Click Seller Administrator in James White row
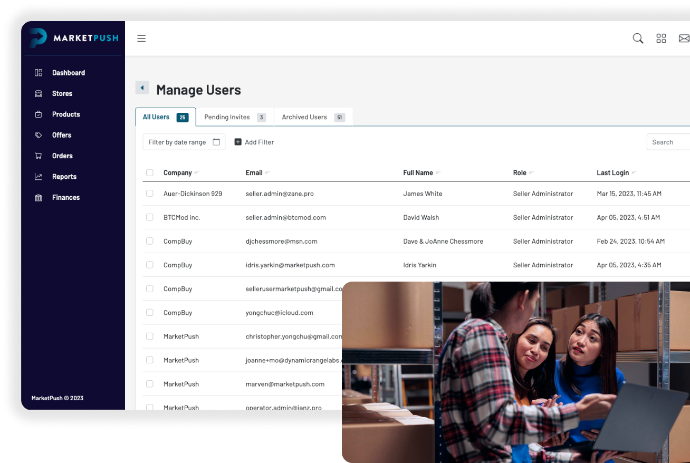Viewport: 690px width, 463px height. (x=543, y=194)
